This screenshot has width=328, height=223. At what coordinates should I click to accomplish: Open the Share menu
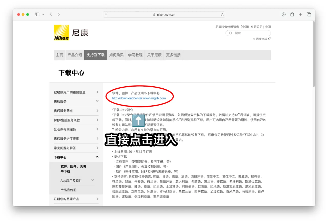coord(292,14)
